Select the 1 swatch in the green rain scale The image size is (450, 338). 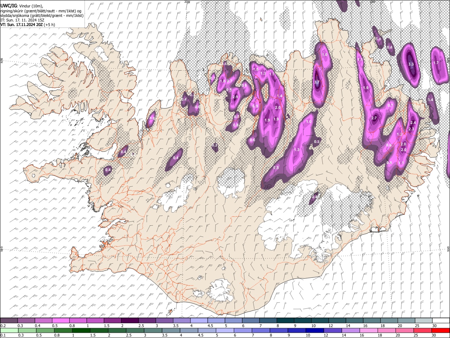pos(81,330)
